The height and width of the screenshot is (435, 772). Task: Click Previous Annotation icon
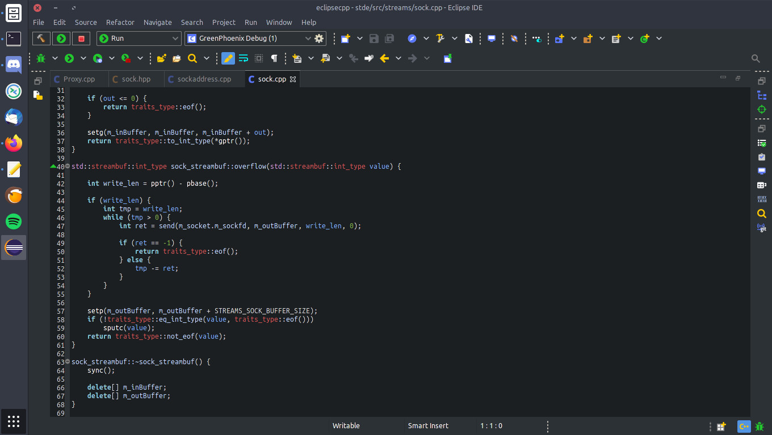(325, 58)
